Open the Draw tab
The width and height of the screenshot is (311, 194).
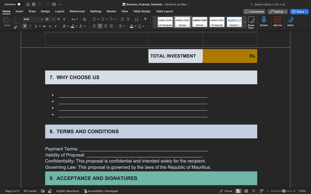pyautogui.click(x=32, y=11)
